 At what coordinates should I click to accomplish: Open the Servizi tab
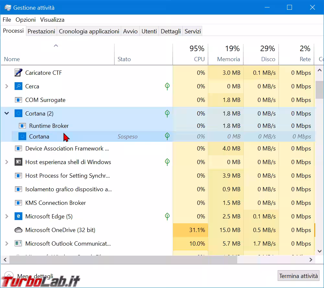[x=192, y=31]
